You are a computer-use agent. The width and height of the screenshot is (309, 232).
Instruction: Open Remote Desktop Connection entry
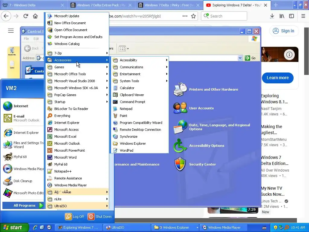(x=140, y=130)
